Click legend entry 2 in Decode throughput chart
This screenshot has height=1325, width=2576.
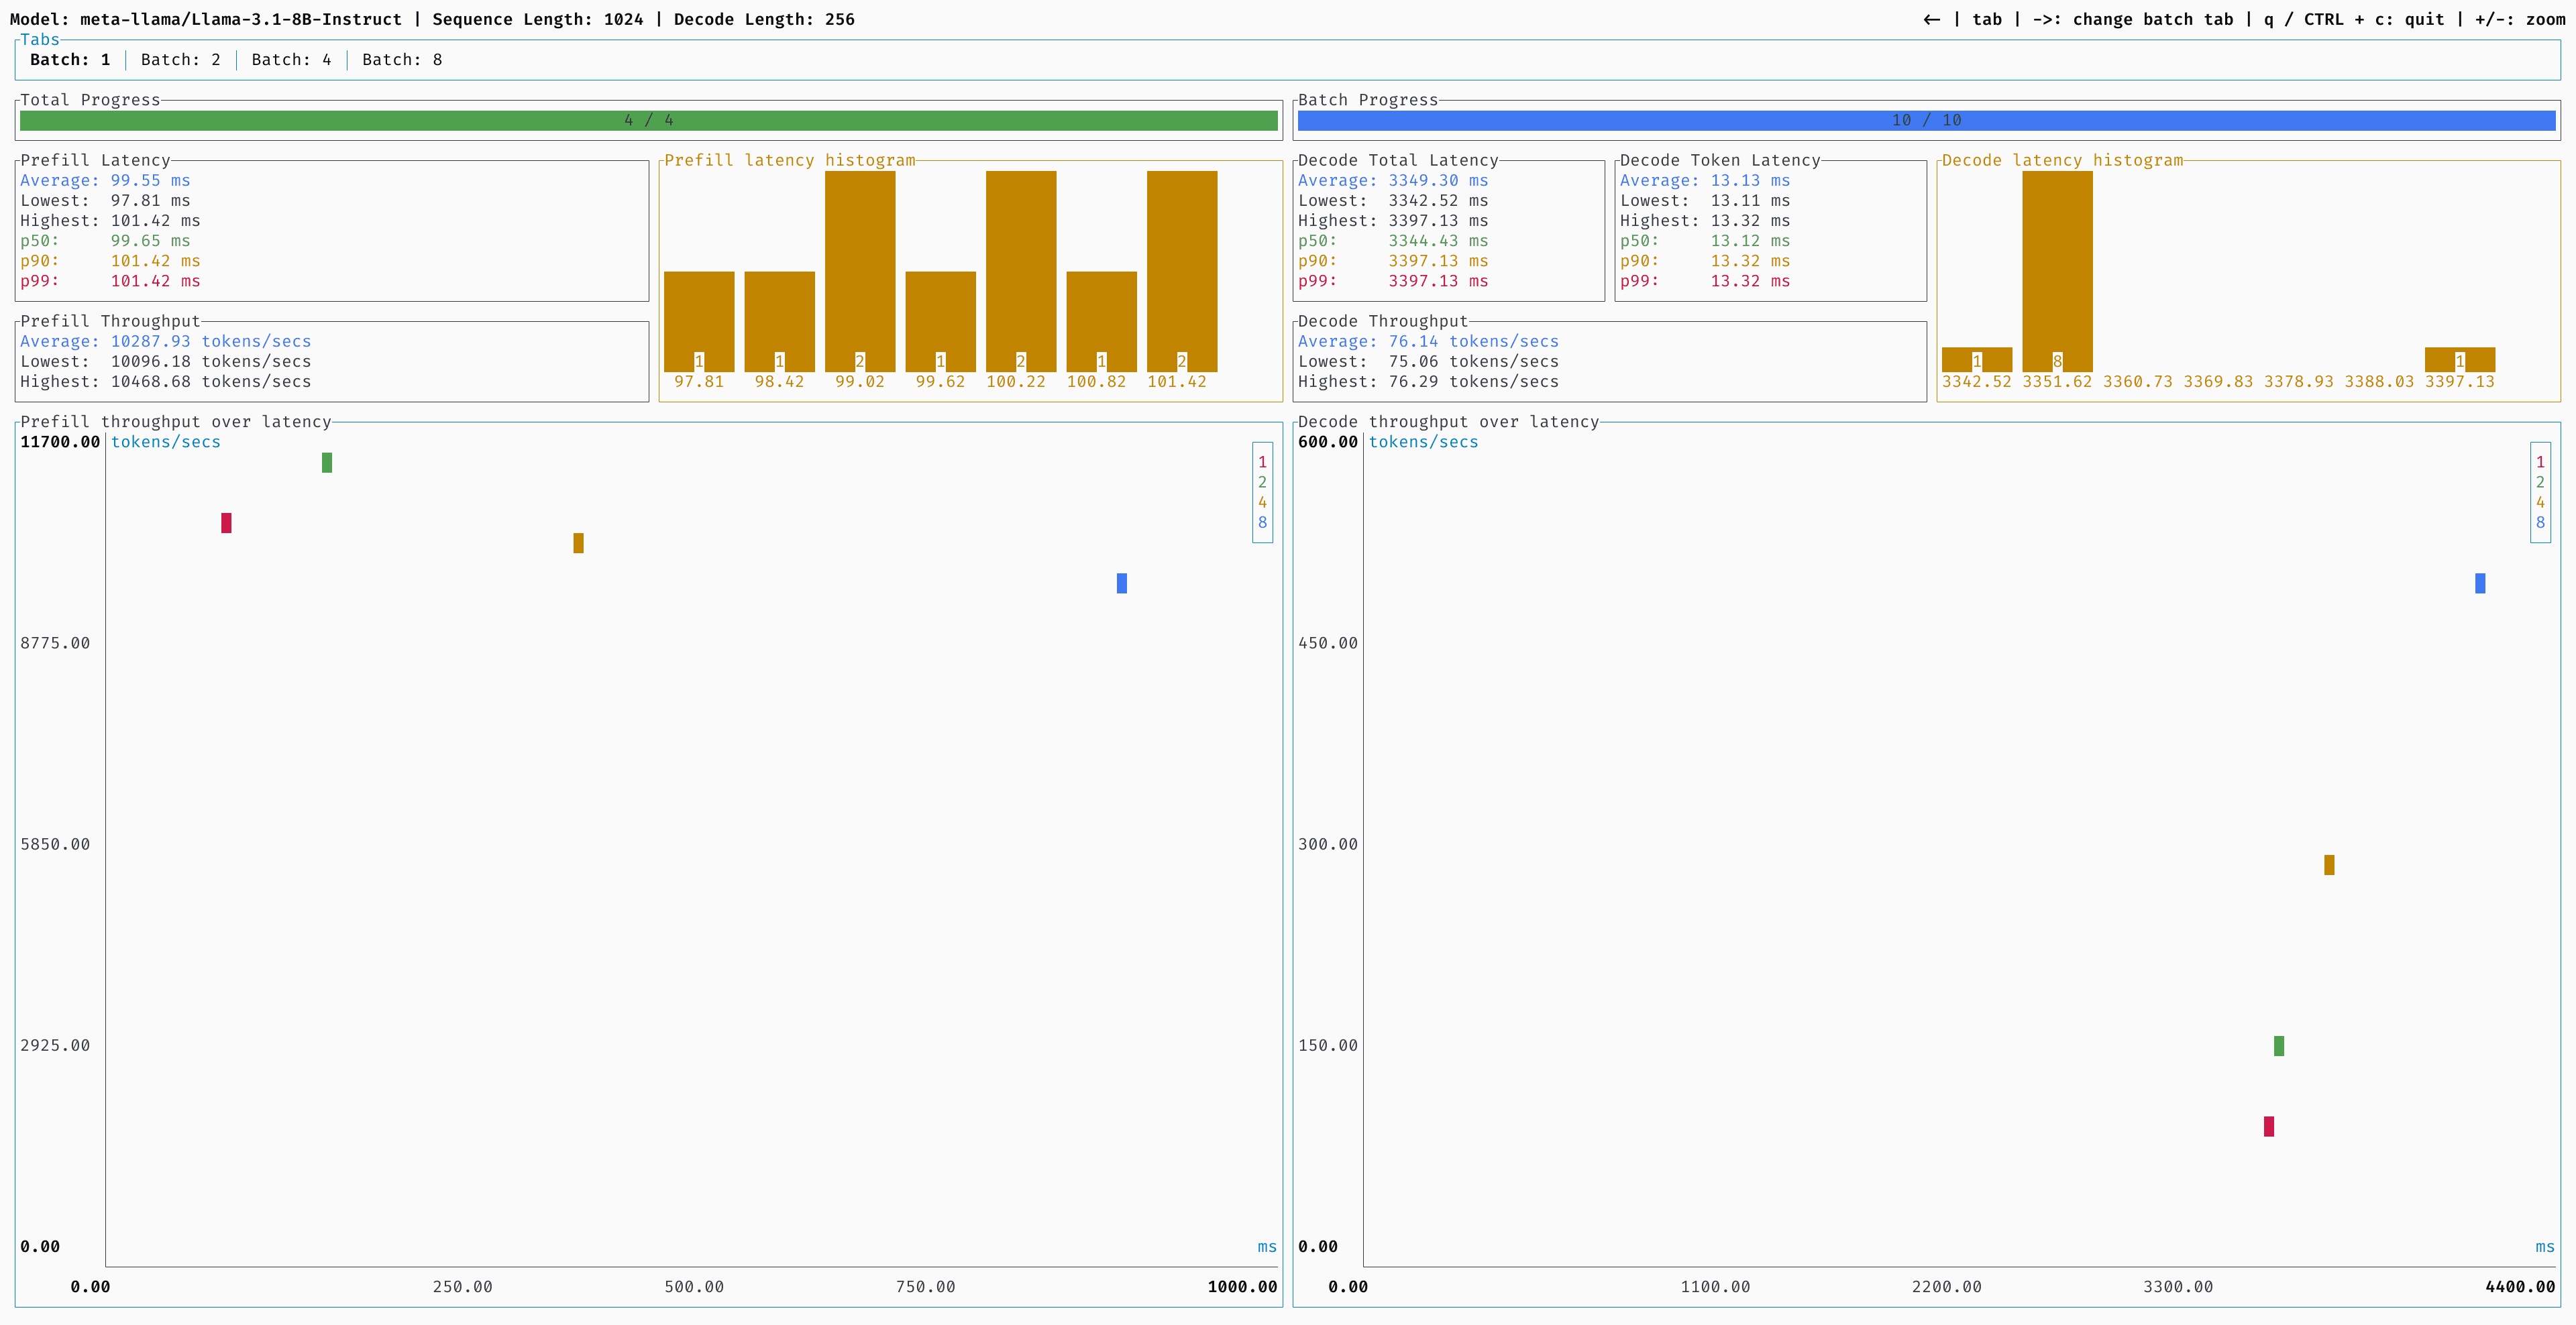tap(2540, 483)
